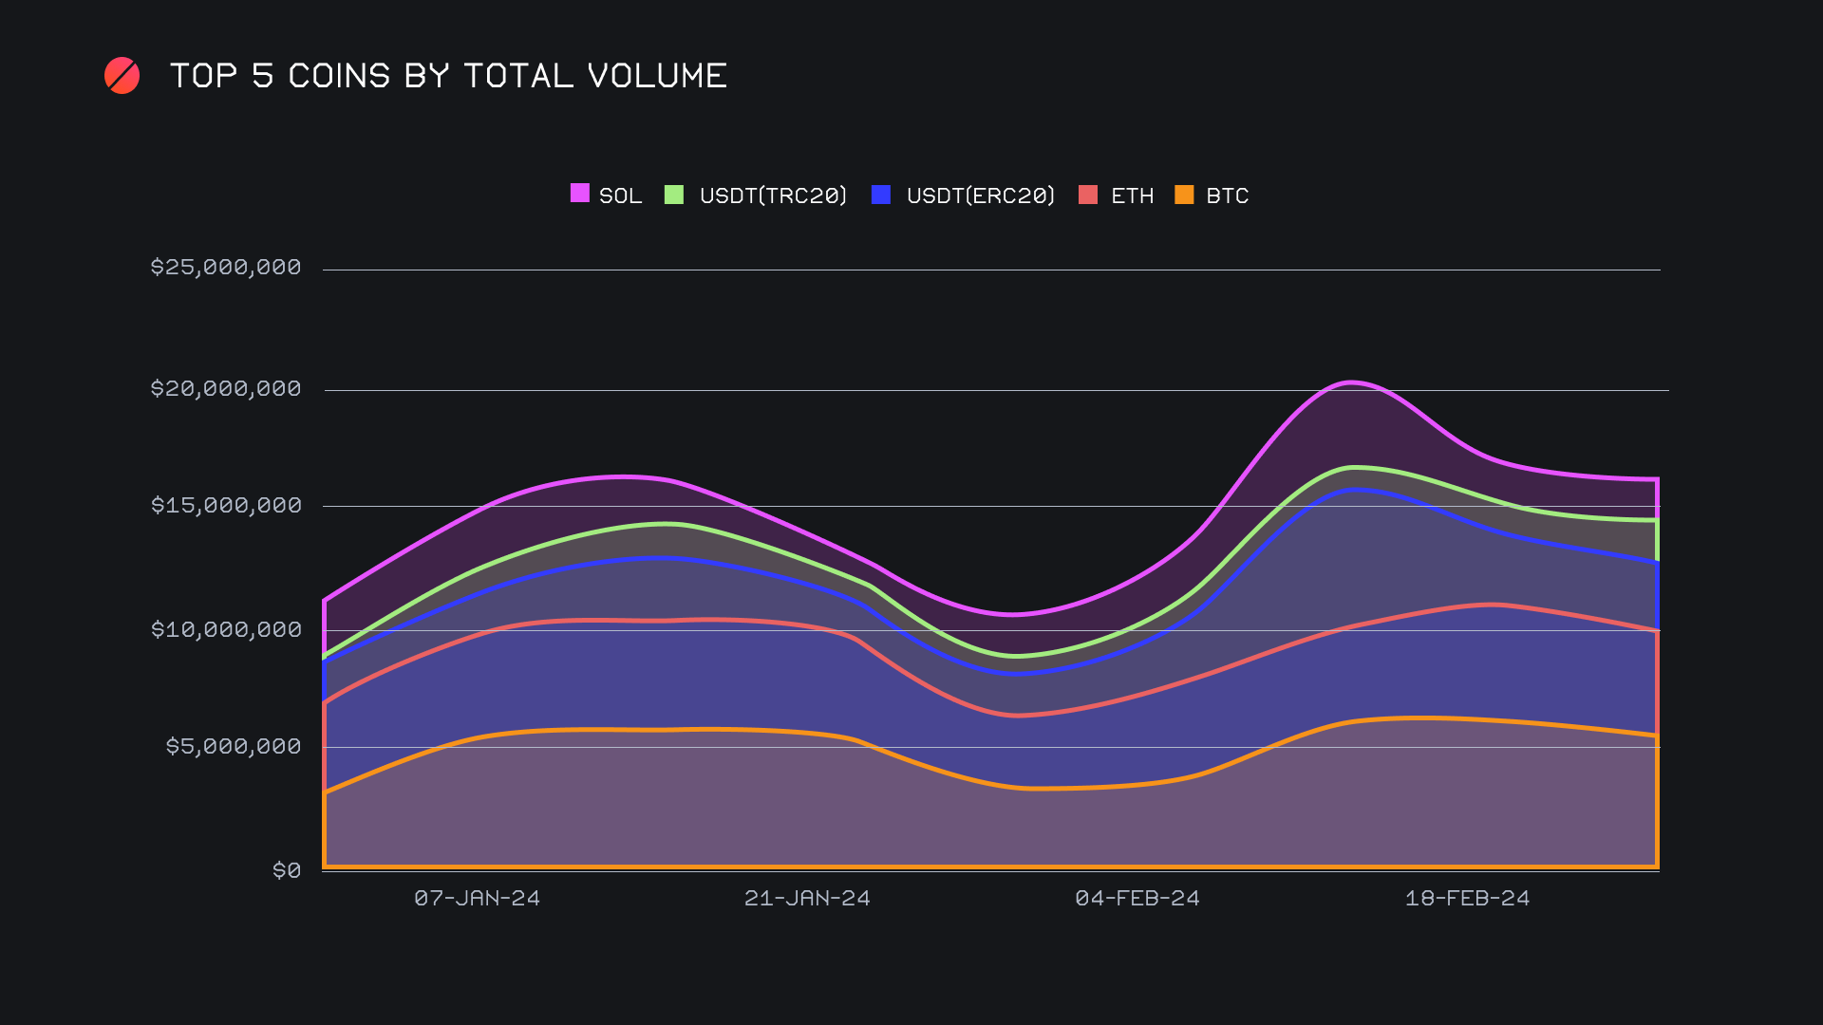Toggle the USDT(TRC20) legend label
The height and width of the screenshot is (1025, 1823).
tap(773, 196)
